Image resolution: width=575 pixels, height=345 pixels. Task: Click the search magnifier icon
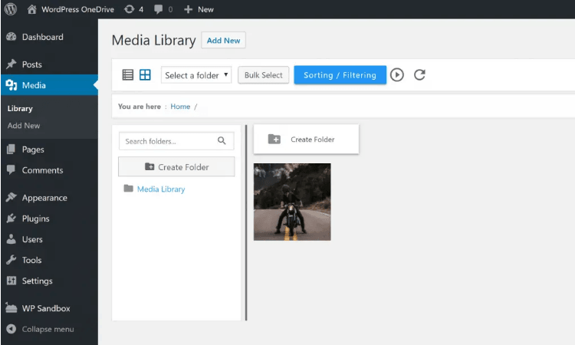tap(222, 141)
